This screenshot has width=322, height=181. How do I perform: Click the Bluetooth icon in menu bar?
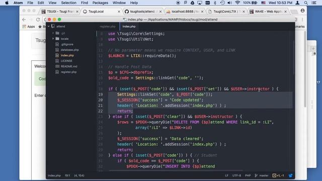coord(215,3)
